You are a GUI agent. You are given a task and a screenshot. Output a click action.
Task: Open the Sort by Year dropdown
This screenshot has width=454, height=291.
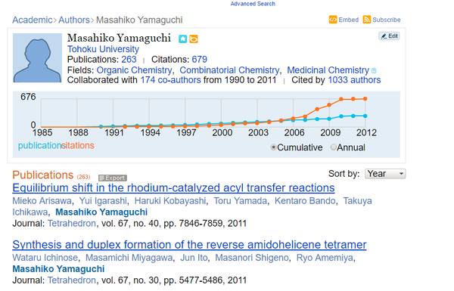point(385,174)
